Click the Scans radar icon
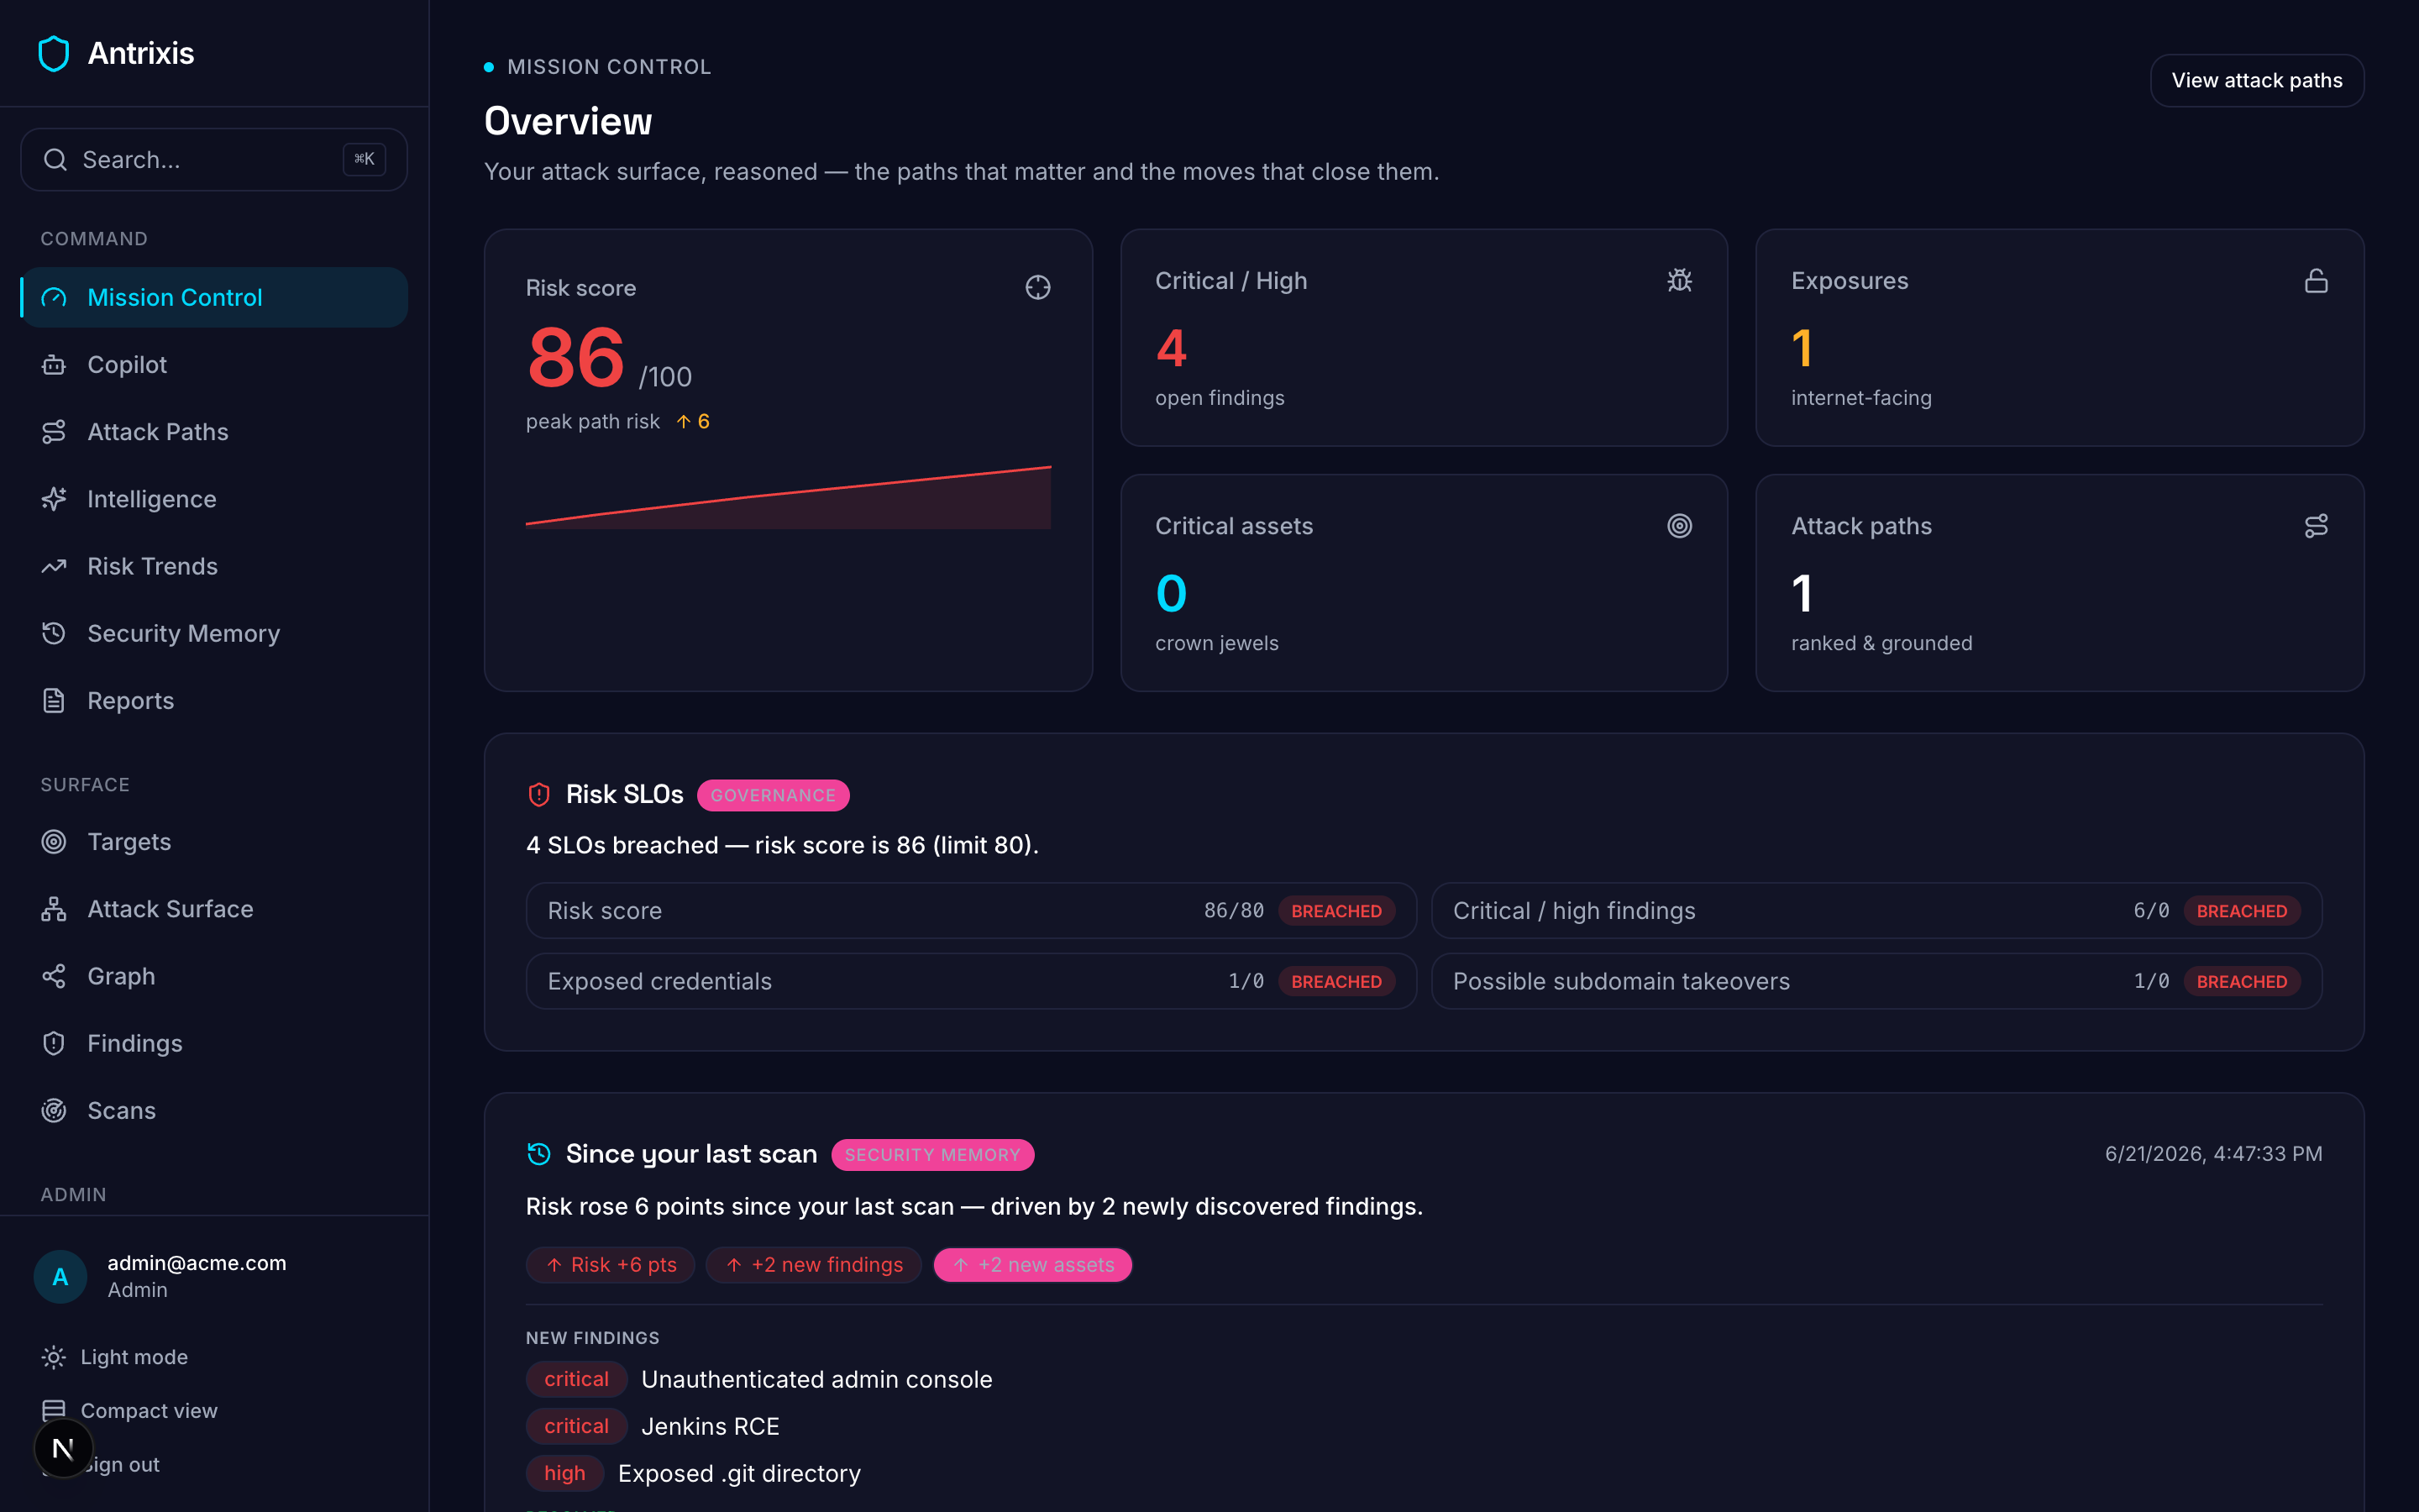Image resolution: width=2419 pixels, height=1512 pixels. (54, 1110)
